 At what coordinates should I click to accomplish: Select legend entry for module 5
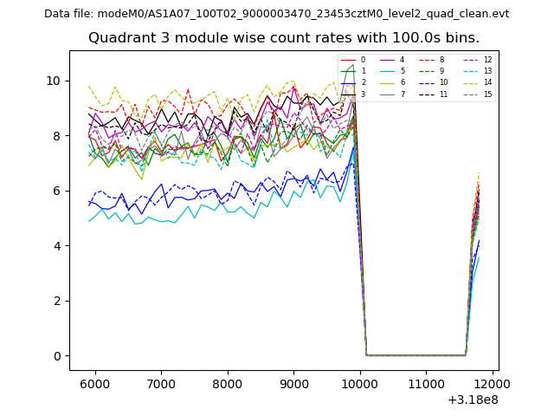pos(402,71)
